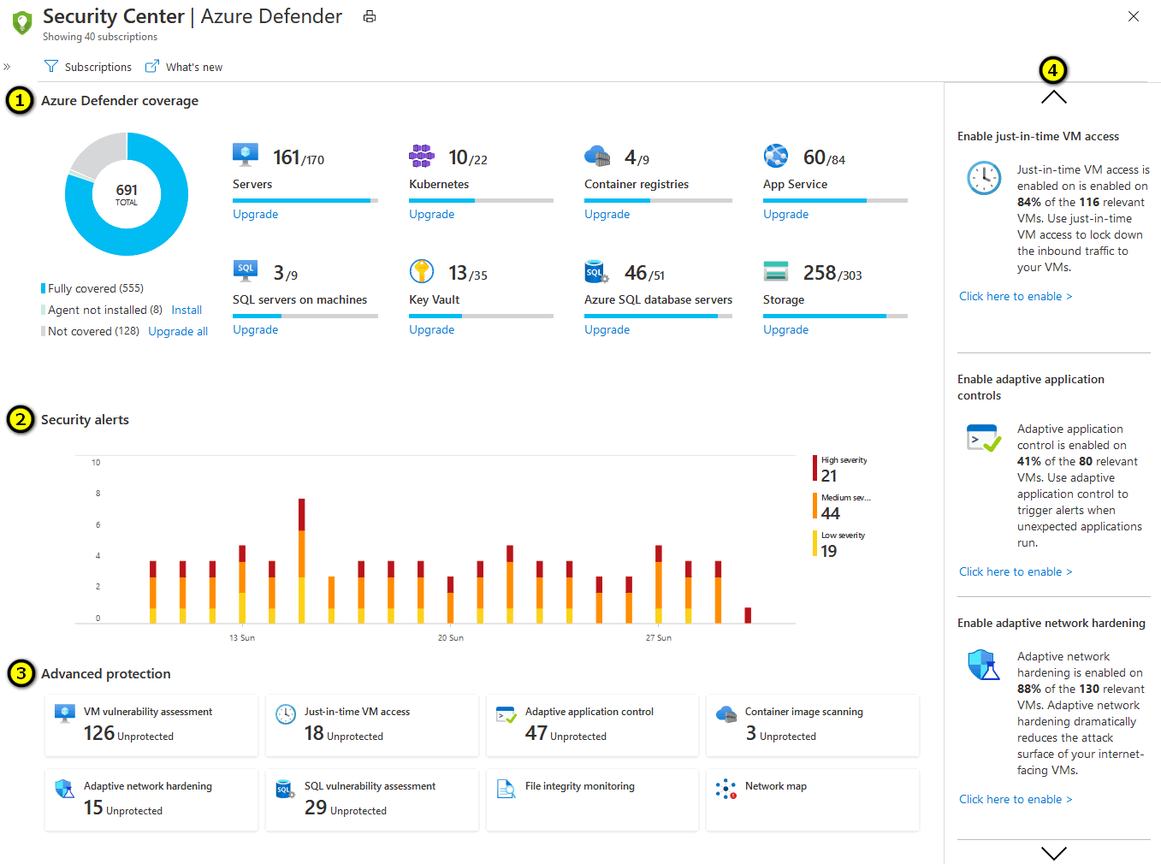
Task: Click Adaptive application control tile icon
Action: (x=506, y=714)
